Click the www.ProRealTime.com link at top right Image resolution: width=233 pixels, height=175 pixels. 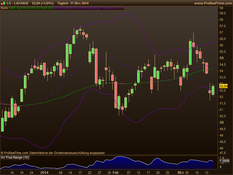point(213,3)
